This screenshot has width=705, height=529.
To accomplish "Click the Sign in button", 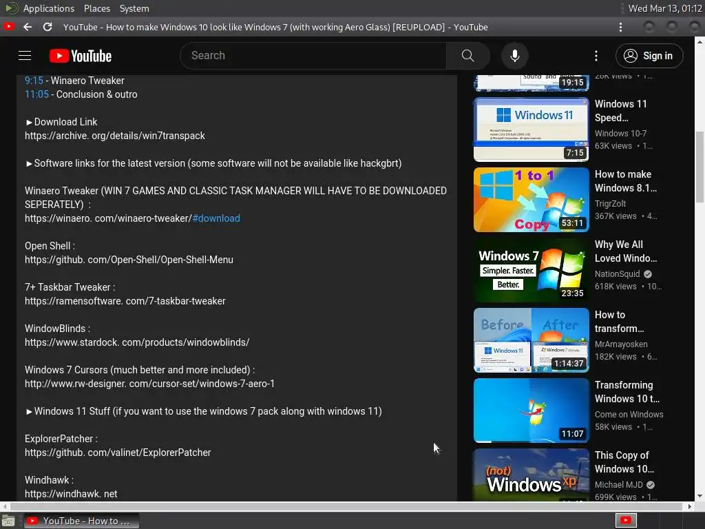I will point(649,56).
